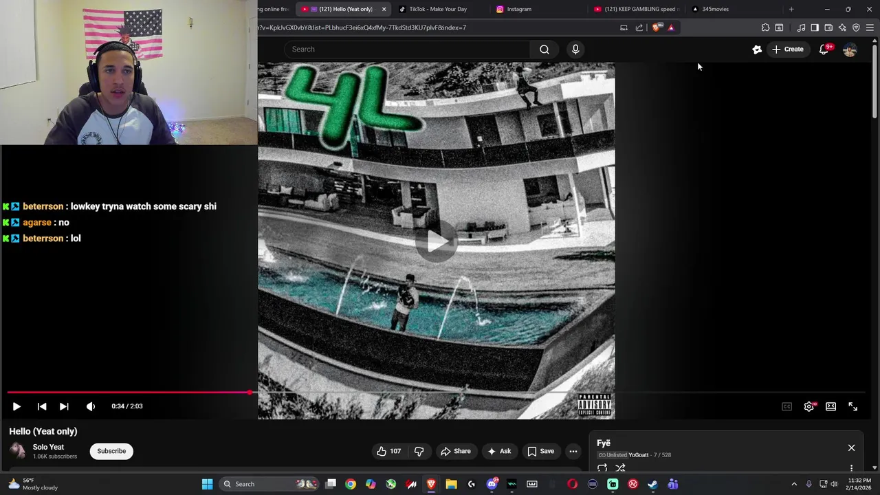
Task: Open the Brave Wallet icon
Action: pyautogui.click(x=828, y=27)
